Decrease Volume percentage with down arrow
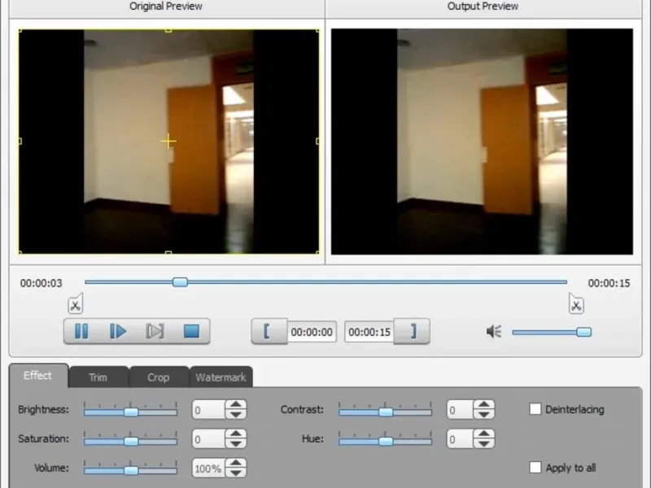The width and height of the screenshot is (651, 488). coord(236,473)
